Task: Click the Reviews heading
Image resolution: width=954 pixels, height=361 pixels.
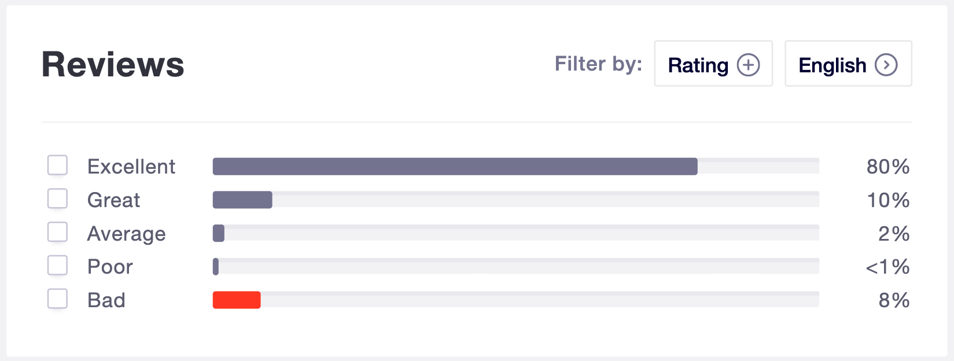Action: pyautogui.click(x=113, y=64)
